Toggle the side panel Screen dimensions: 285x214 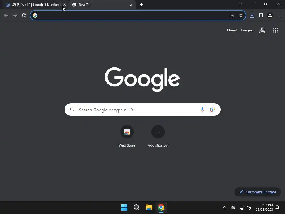click(x=261, y=16)
